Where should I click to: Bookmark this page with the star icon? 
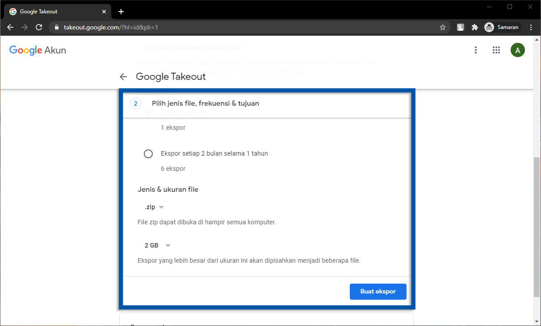click(442, 27)
